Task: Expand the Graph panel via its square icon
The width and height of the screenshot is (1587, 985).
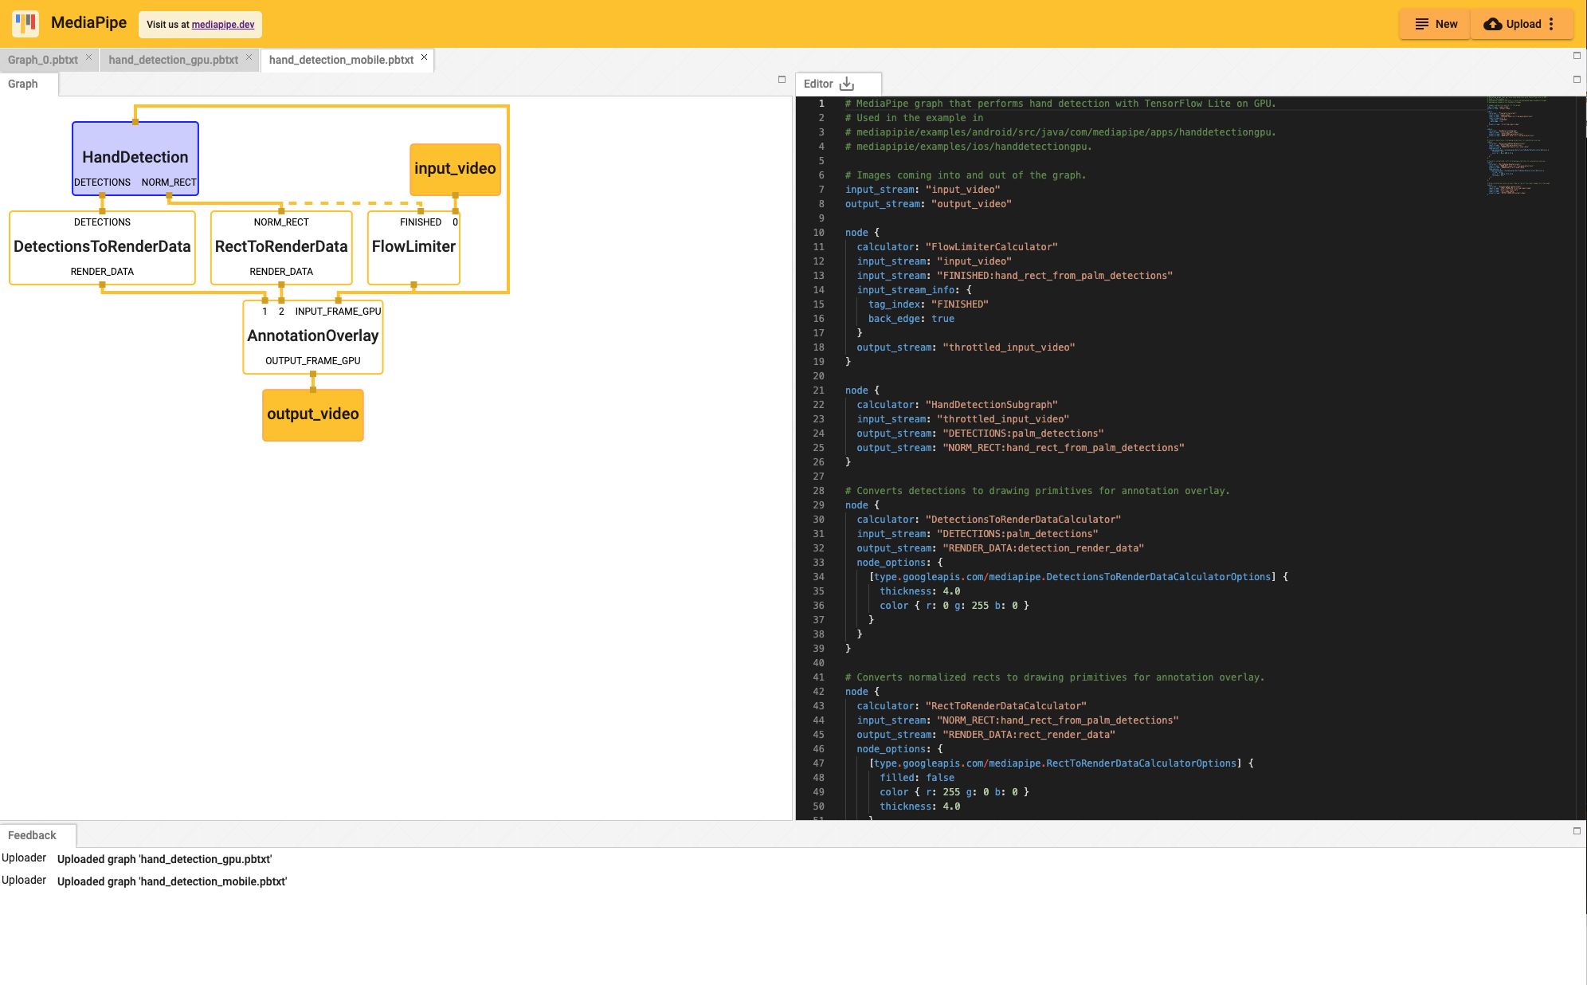Action: (x=782, y=80)
